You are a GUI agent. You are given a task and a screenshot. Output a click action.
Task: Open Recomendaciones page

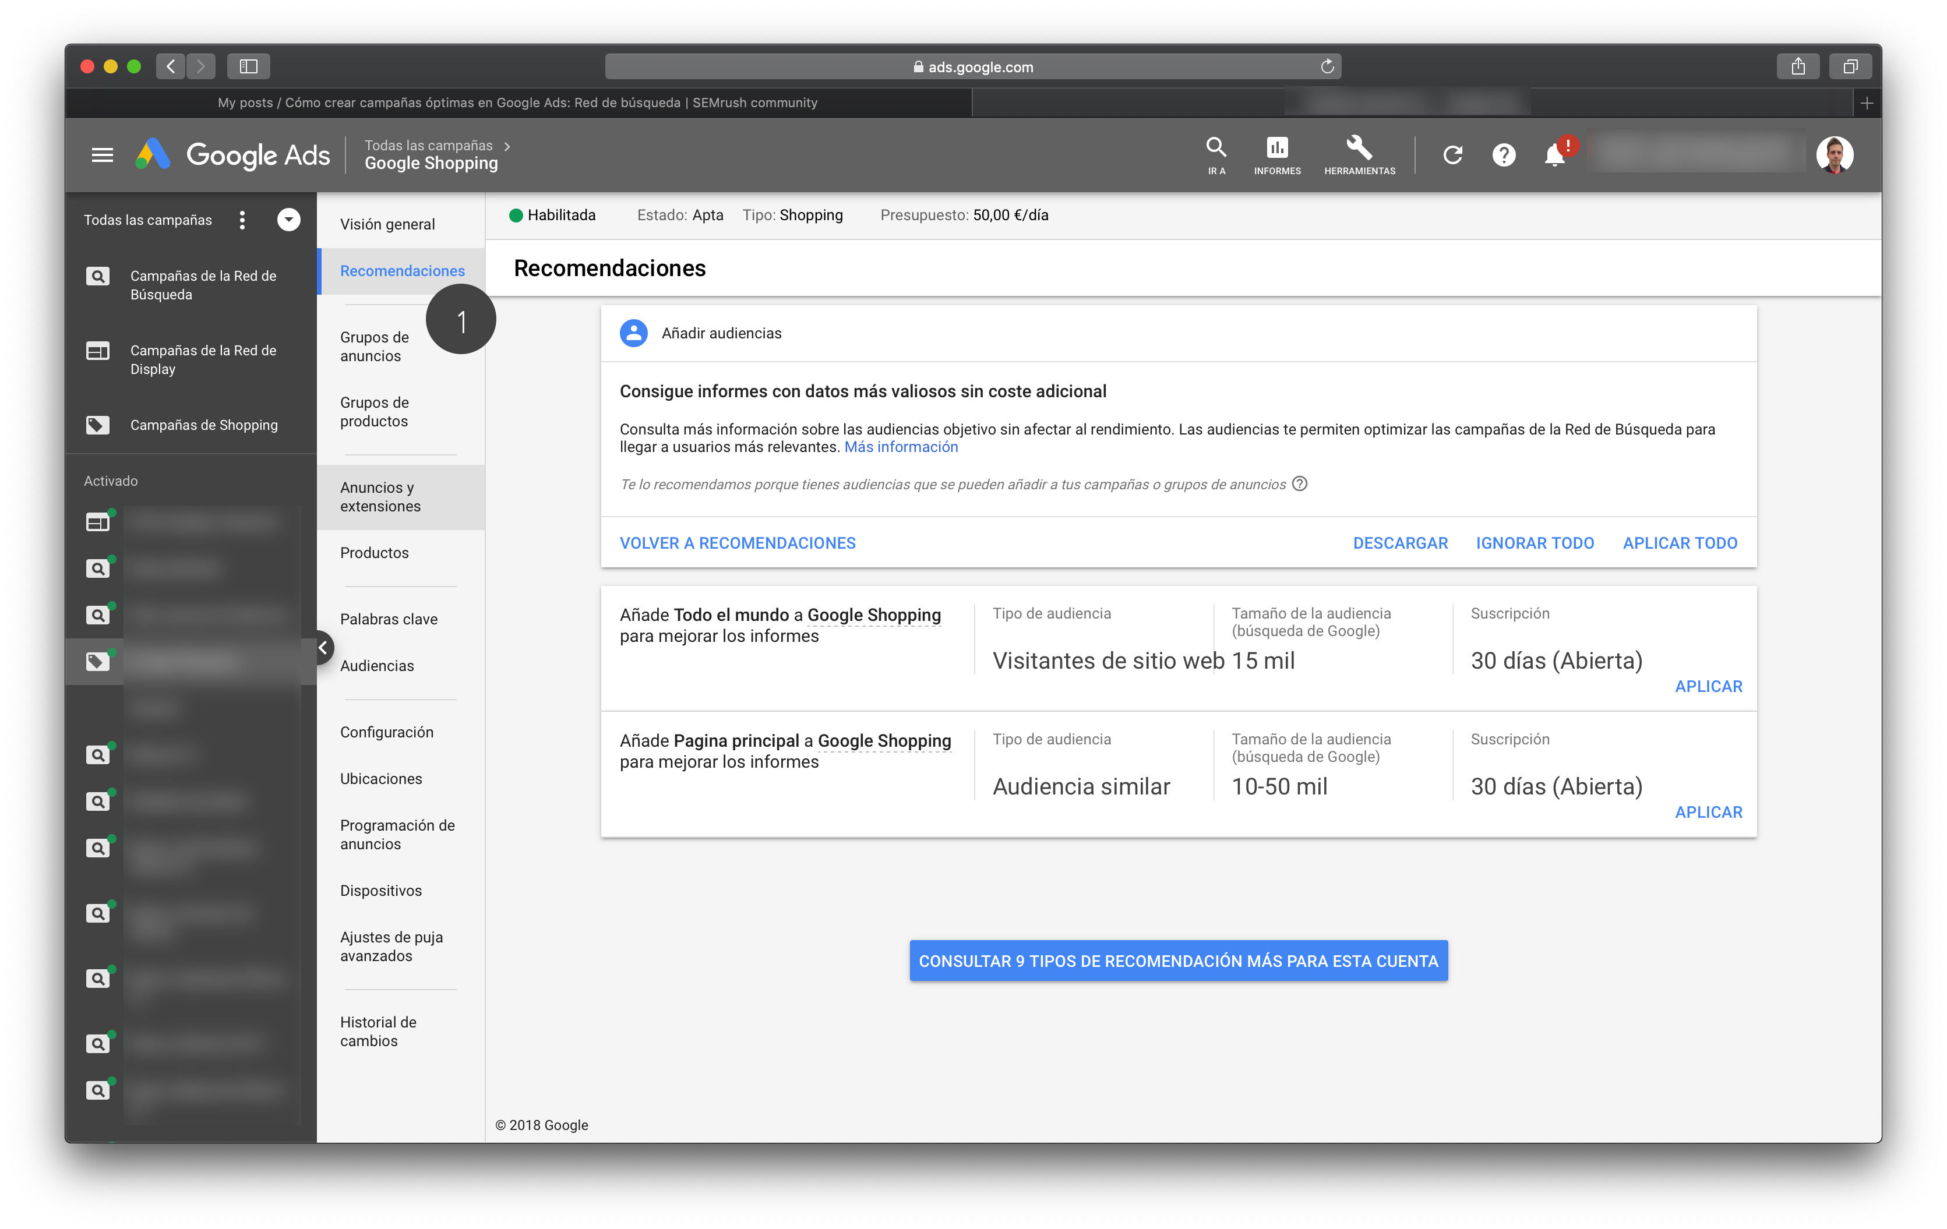tap(402, 271)
